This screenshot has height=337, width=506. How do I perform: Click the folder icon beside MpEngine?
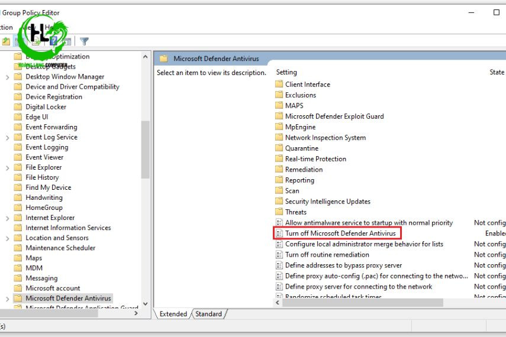tap(279, 127)
